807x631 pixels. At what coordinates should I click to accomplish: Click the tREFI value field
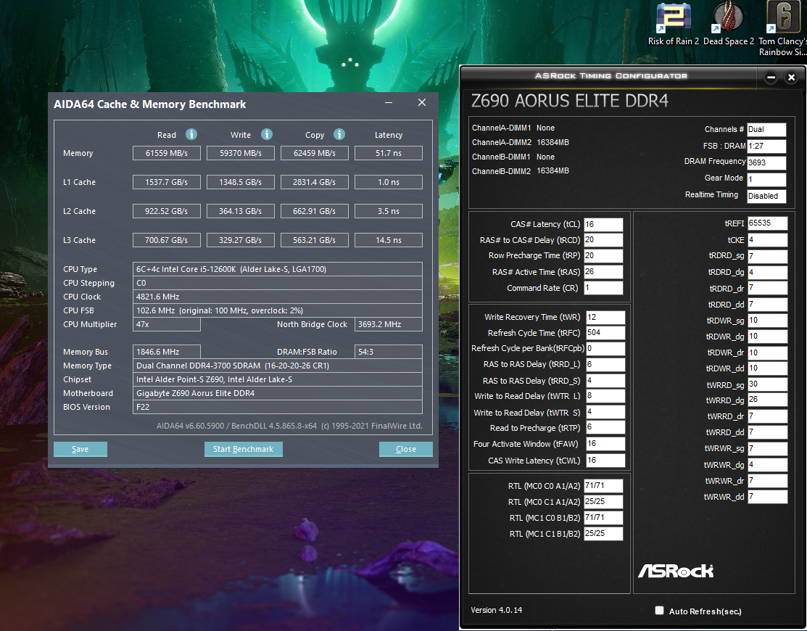(767, 223)
